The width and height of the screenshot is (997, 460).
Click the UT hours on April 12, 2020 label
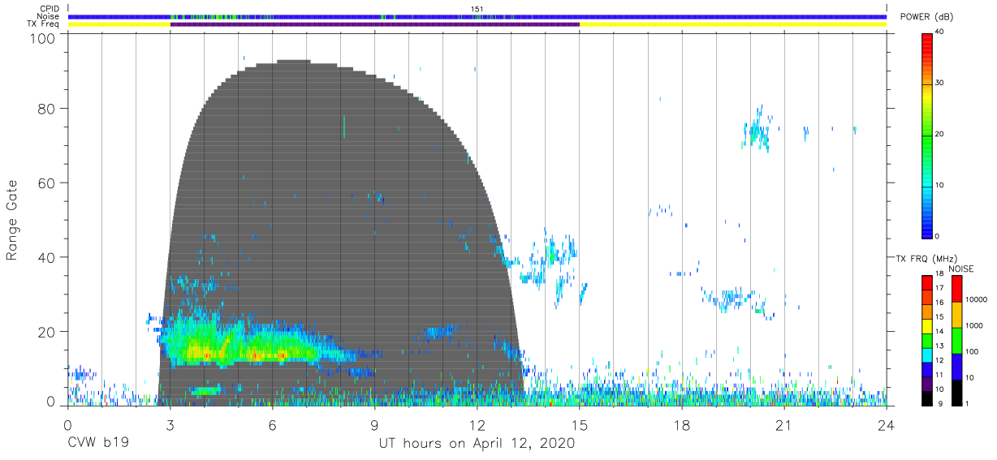click(477, 444)
